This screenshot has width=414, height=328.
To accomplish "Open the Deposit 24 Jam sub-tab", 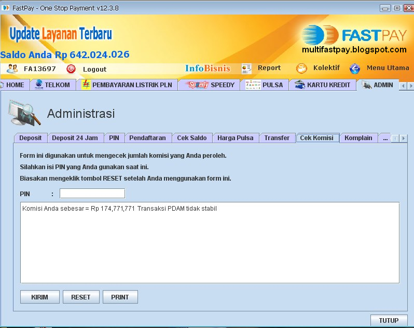I will (75, 138).
